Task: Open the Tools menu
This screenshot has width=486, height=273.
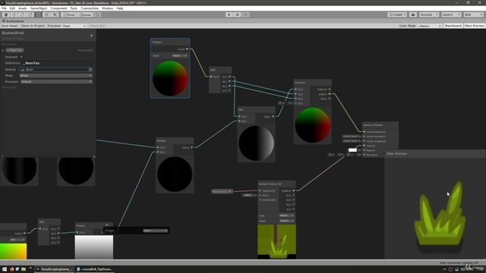Action: pos(74,8)
